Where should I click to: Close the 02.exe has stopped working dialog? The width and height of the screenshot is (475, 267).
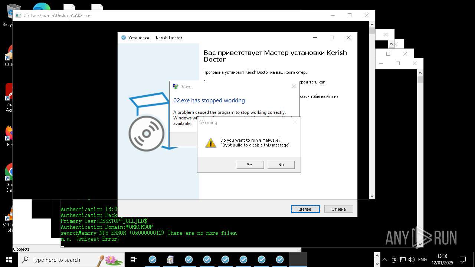coord(294,86)
